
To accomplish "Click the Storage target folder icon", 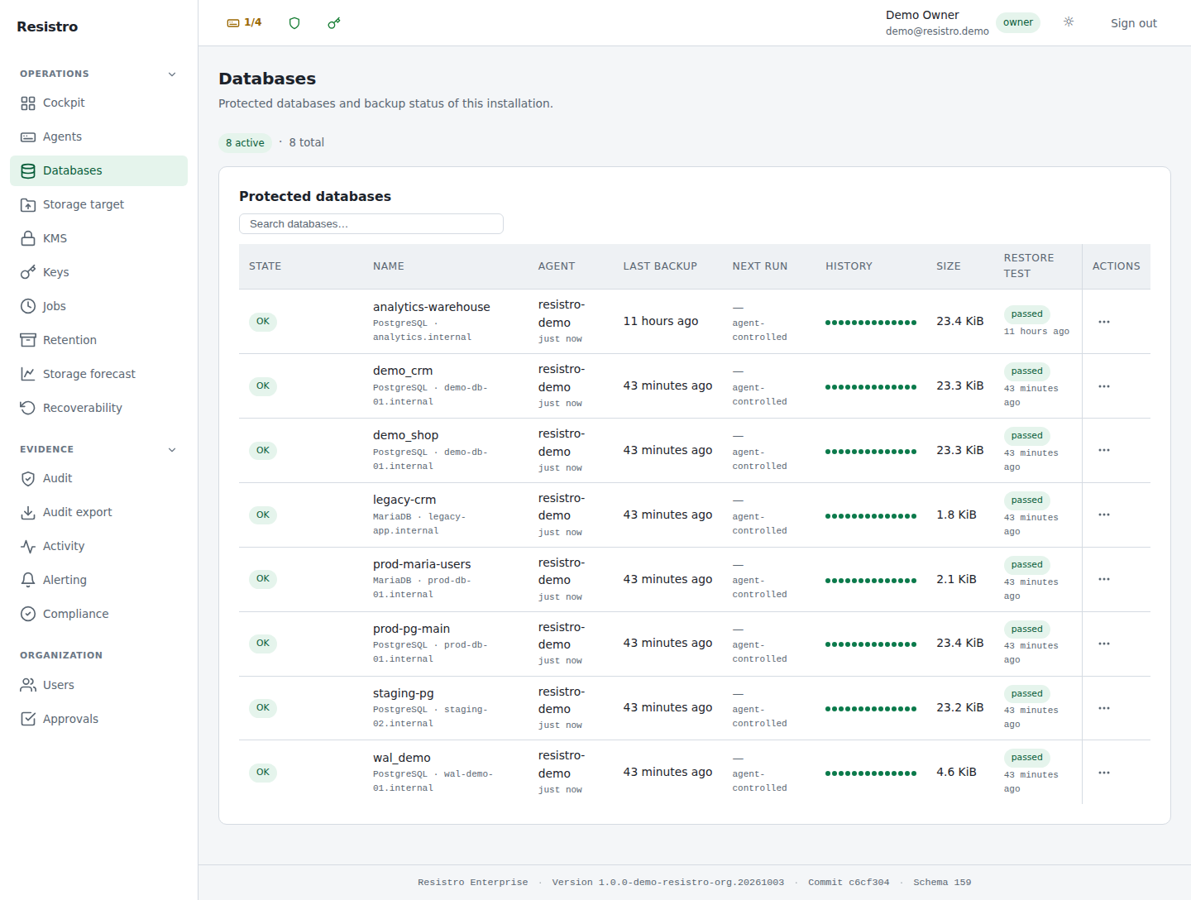I will coord(28,205).
